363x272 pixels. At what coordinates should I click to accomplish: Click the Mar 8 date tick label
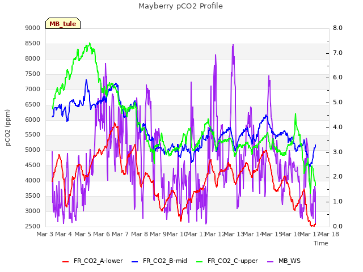[140, 234]
